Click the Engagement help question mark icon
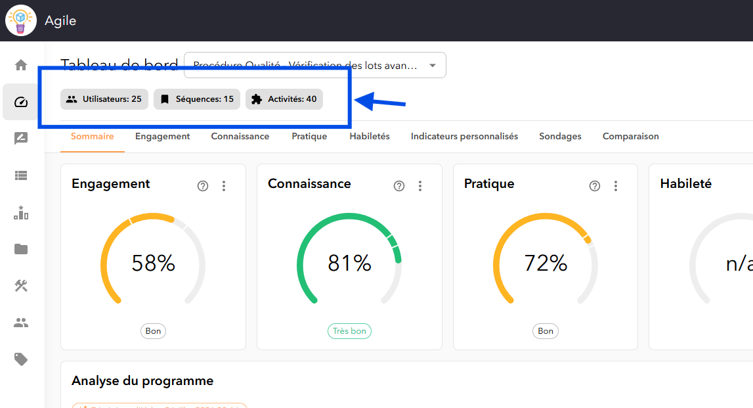 (203, 186)
